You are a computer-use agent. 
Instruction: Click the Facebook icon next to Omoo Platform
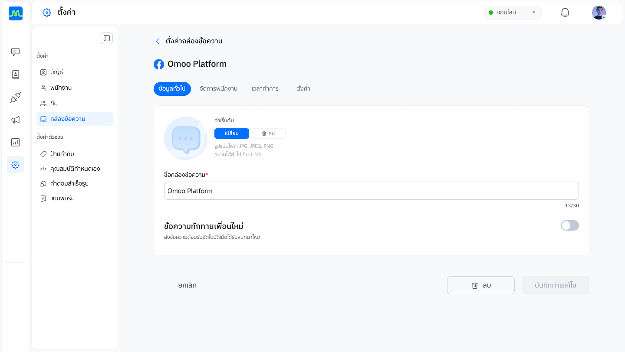(x=159, y=64)
